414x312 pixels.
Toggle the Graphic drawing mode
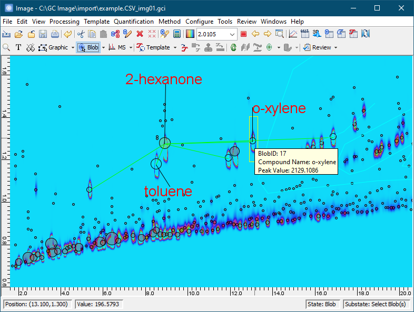[54, 47]
